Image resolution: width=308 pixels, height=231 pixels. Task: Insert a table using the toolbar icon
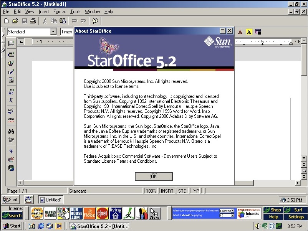point(11,43)
